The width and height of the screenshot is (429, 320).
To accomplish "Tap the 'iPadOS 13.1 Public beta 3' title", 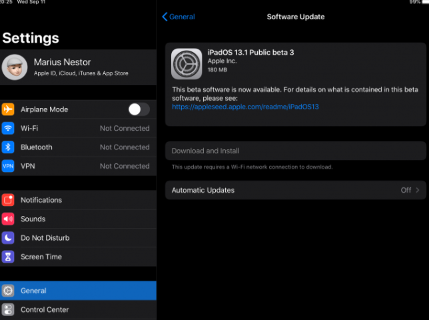I will [x=250, y=52].
